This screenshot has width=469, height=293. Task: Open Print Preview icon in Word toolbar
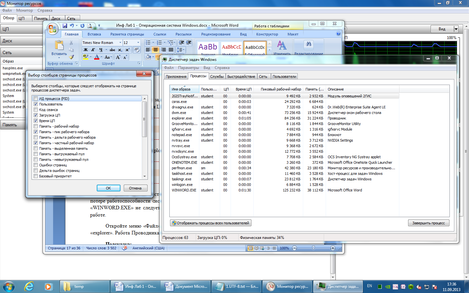click(x=90, y=26)
